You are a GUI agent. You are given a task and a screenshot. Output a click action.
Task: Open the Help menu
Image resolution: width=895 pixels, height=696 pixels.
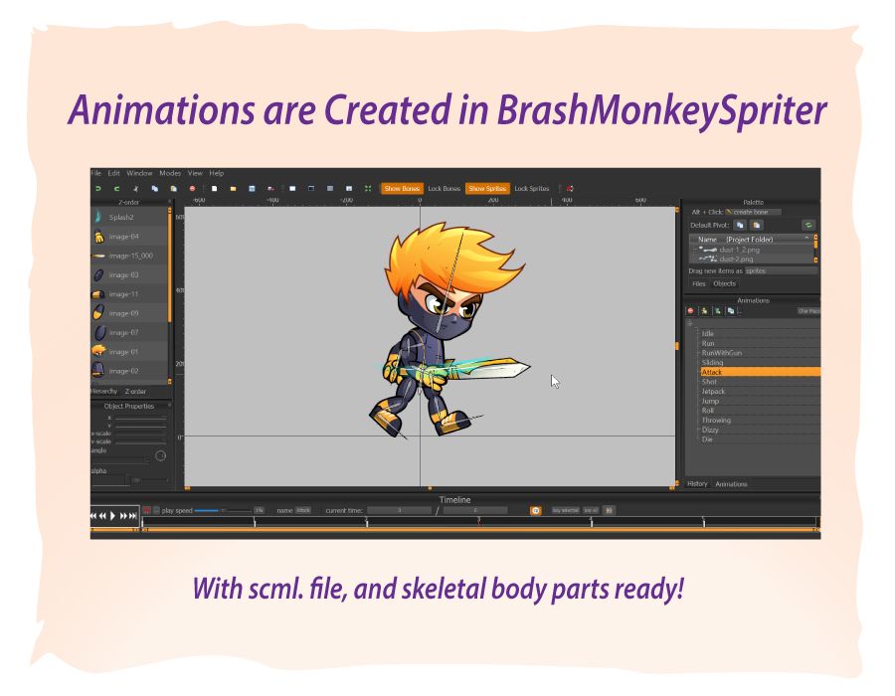tap(217, 173)
